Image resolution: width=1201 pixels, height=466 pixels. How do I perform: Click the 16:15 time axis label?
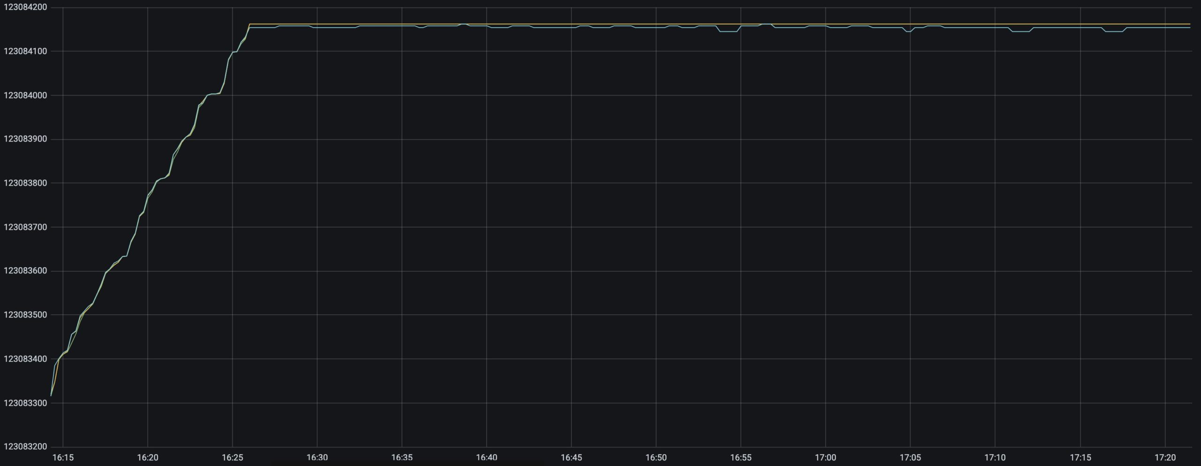[63, 457]
